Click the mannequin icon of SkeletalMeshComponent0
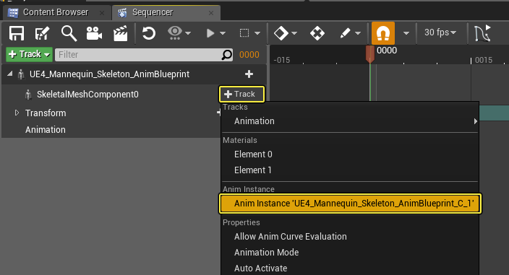The height and width of the screenshot is (275, 509). (x=29, y=95)
